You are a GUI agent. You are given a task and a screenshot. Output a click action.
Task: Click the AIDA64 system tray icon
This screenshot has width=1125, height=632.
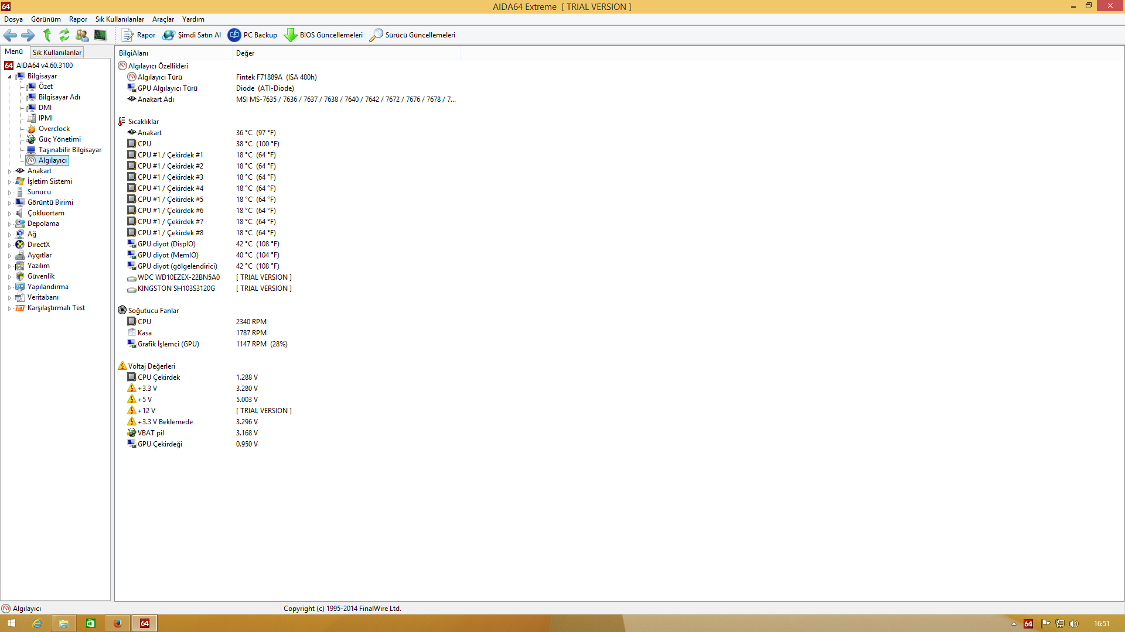coord(1028,624)
